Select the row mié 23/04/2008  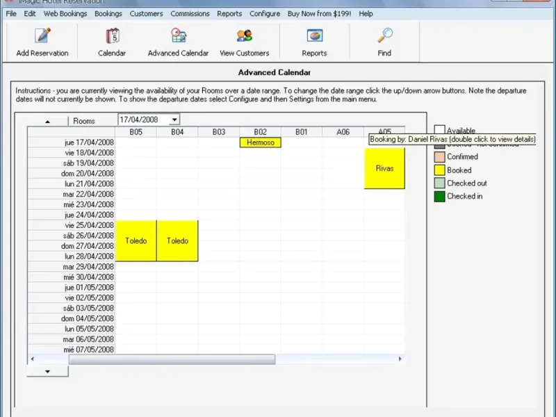pos(72,204)
